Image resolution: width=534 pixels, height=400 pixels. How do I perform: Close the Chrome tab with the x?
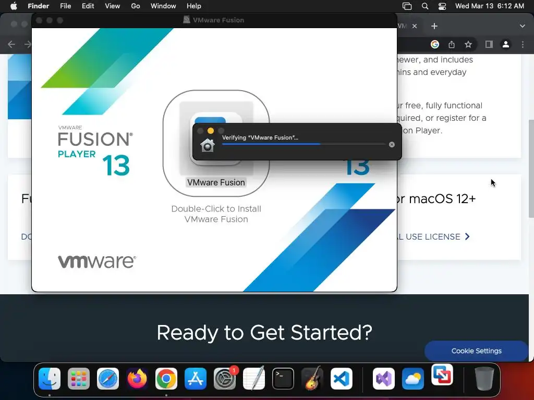click(415, 26)
